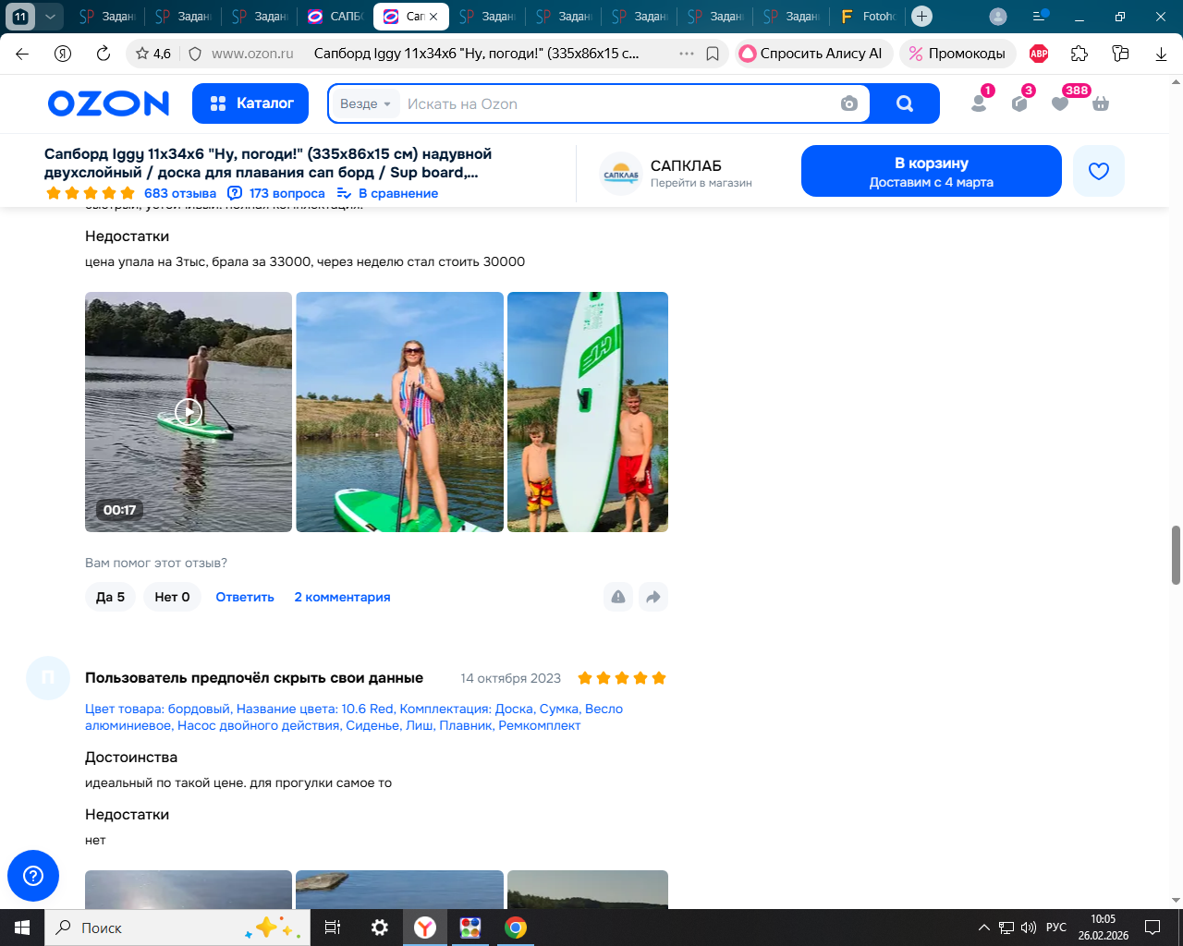Play the 00:17 review video
Screen dimensions: 1183x946
coord(189,412)
